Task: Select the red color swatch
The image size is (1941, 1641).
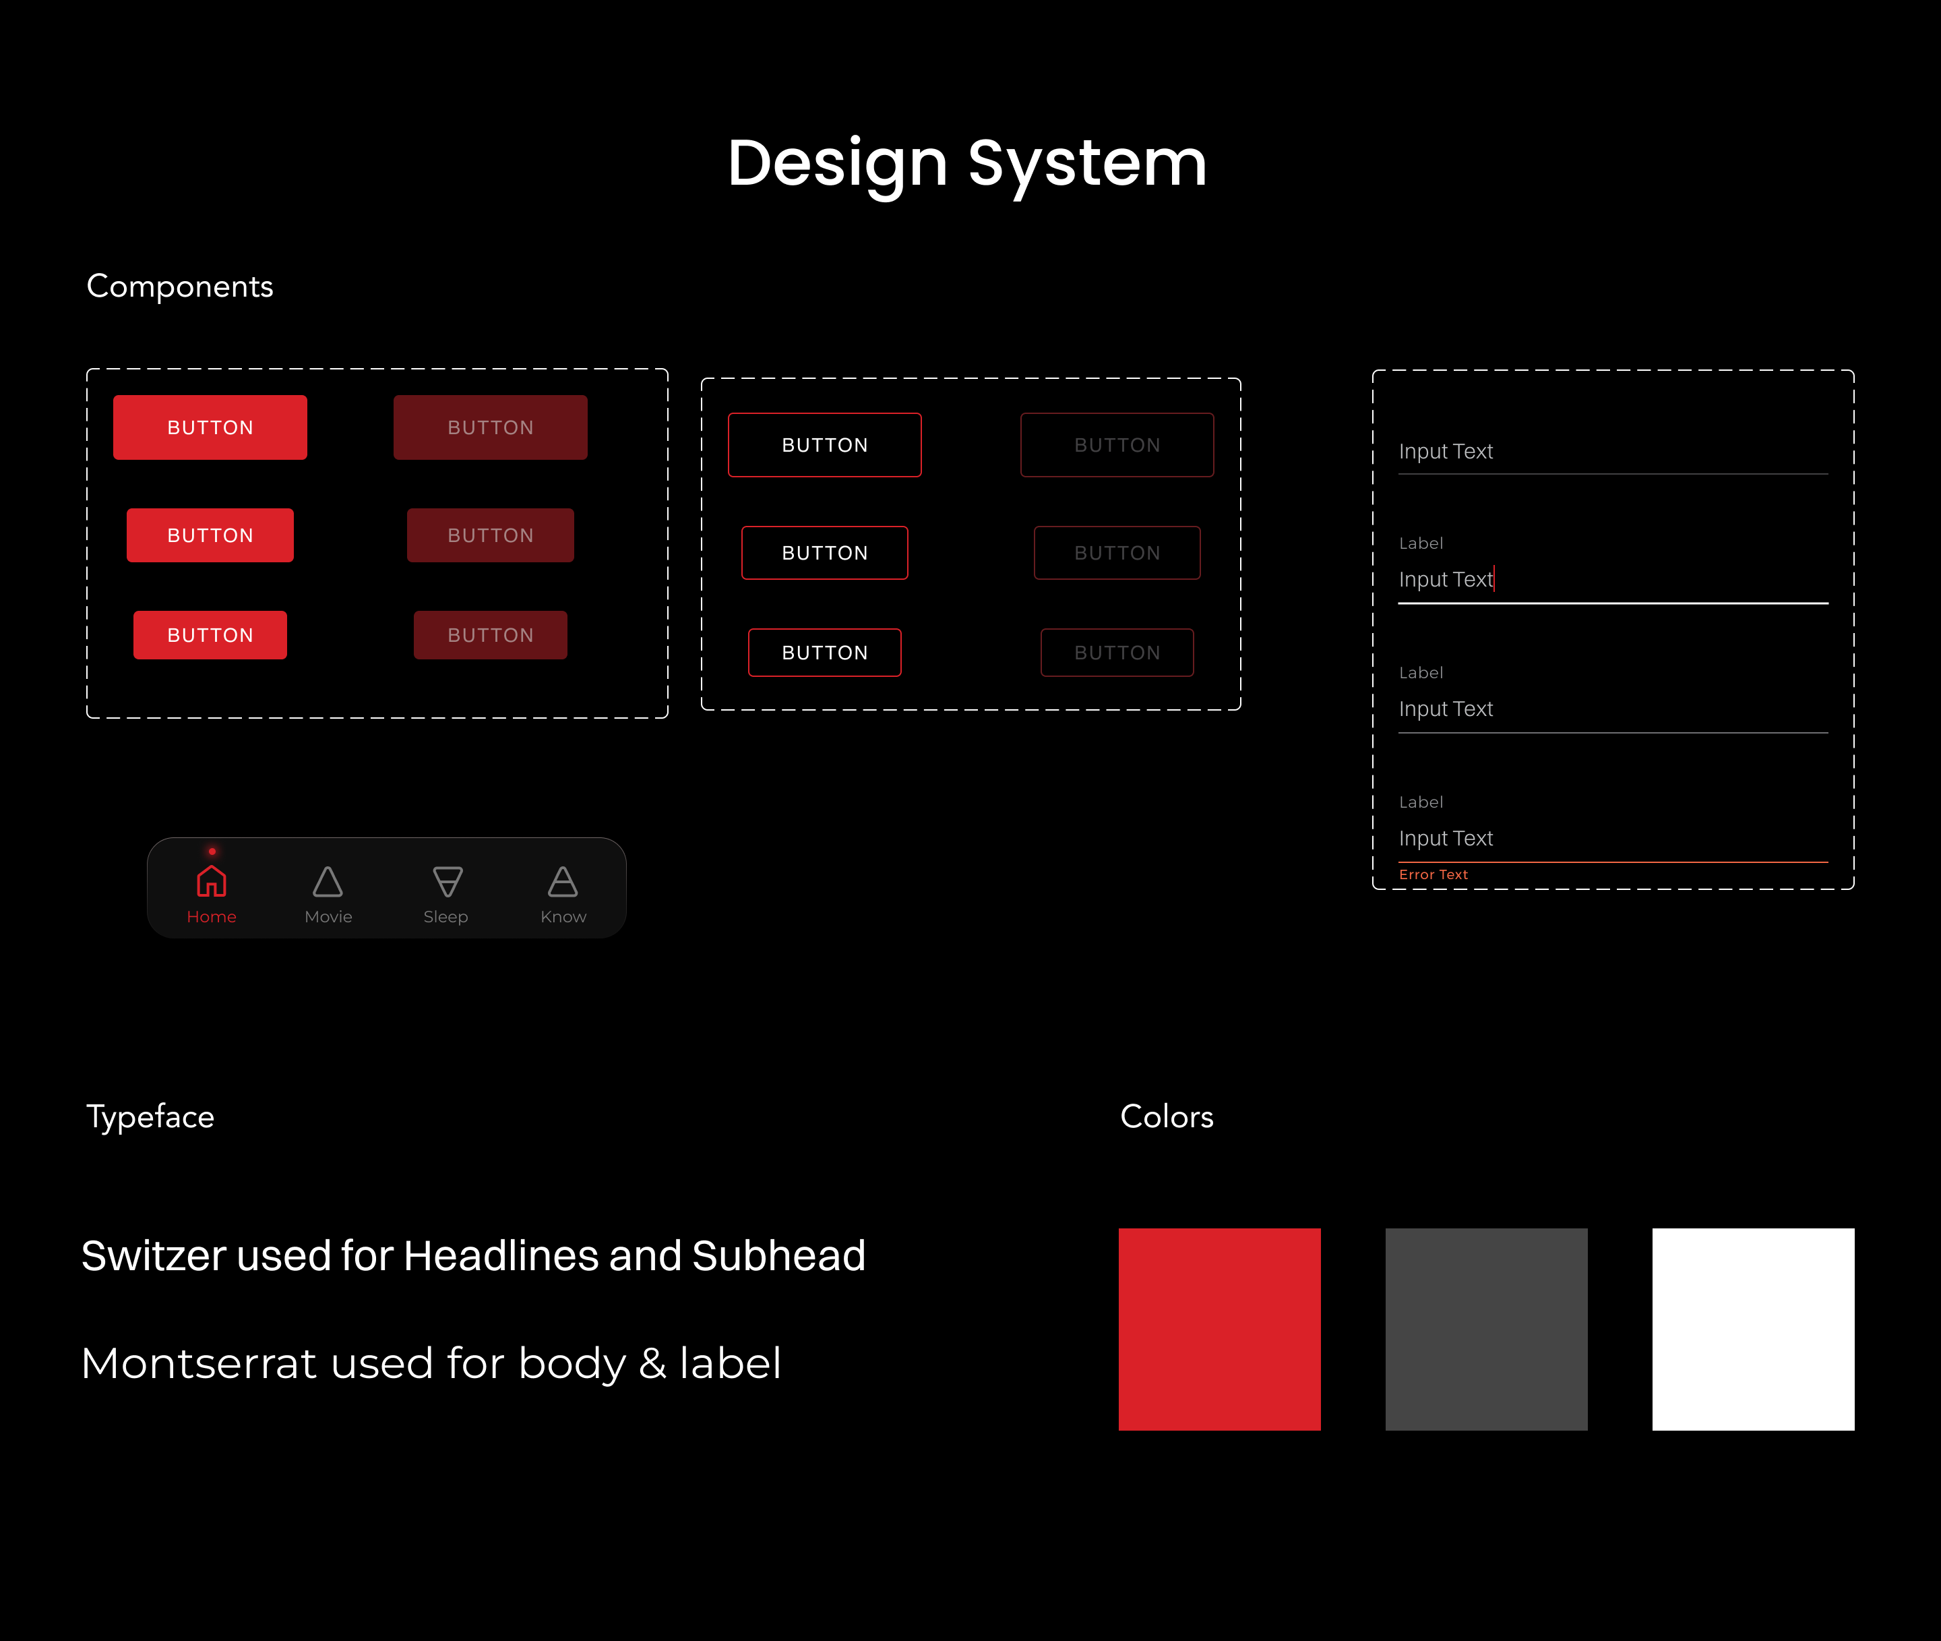Action: pos(1219,1330)
